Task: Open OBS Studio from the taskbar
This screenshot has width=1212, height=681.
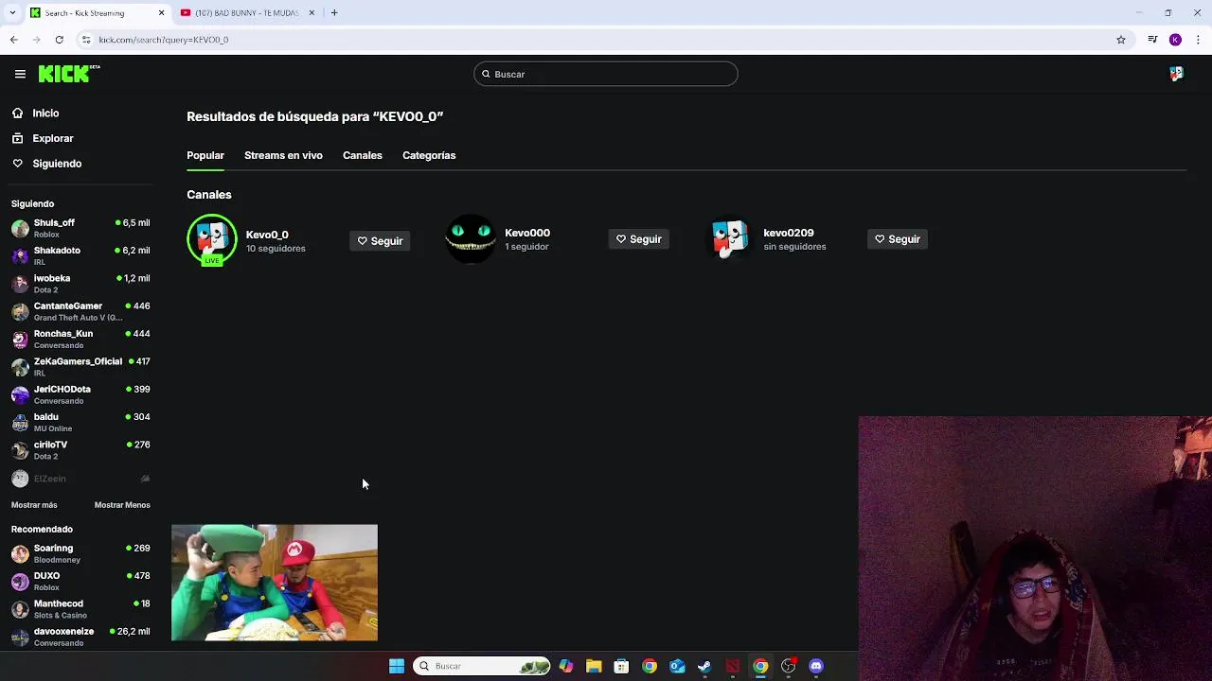Action: 788,666
